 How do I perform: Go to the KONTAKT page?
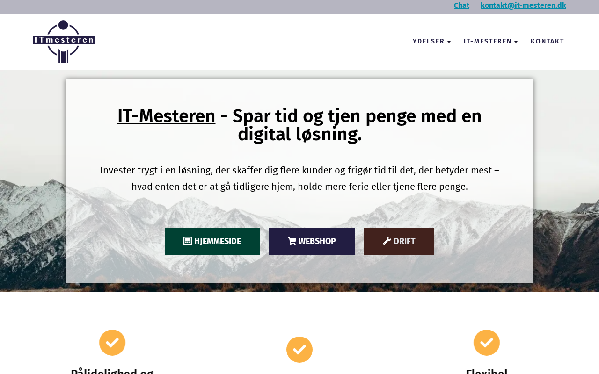548,42
